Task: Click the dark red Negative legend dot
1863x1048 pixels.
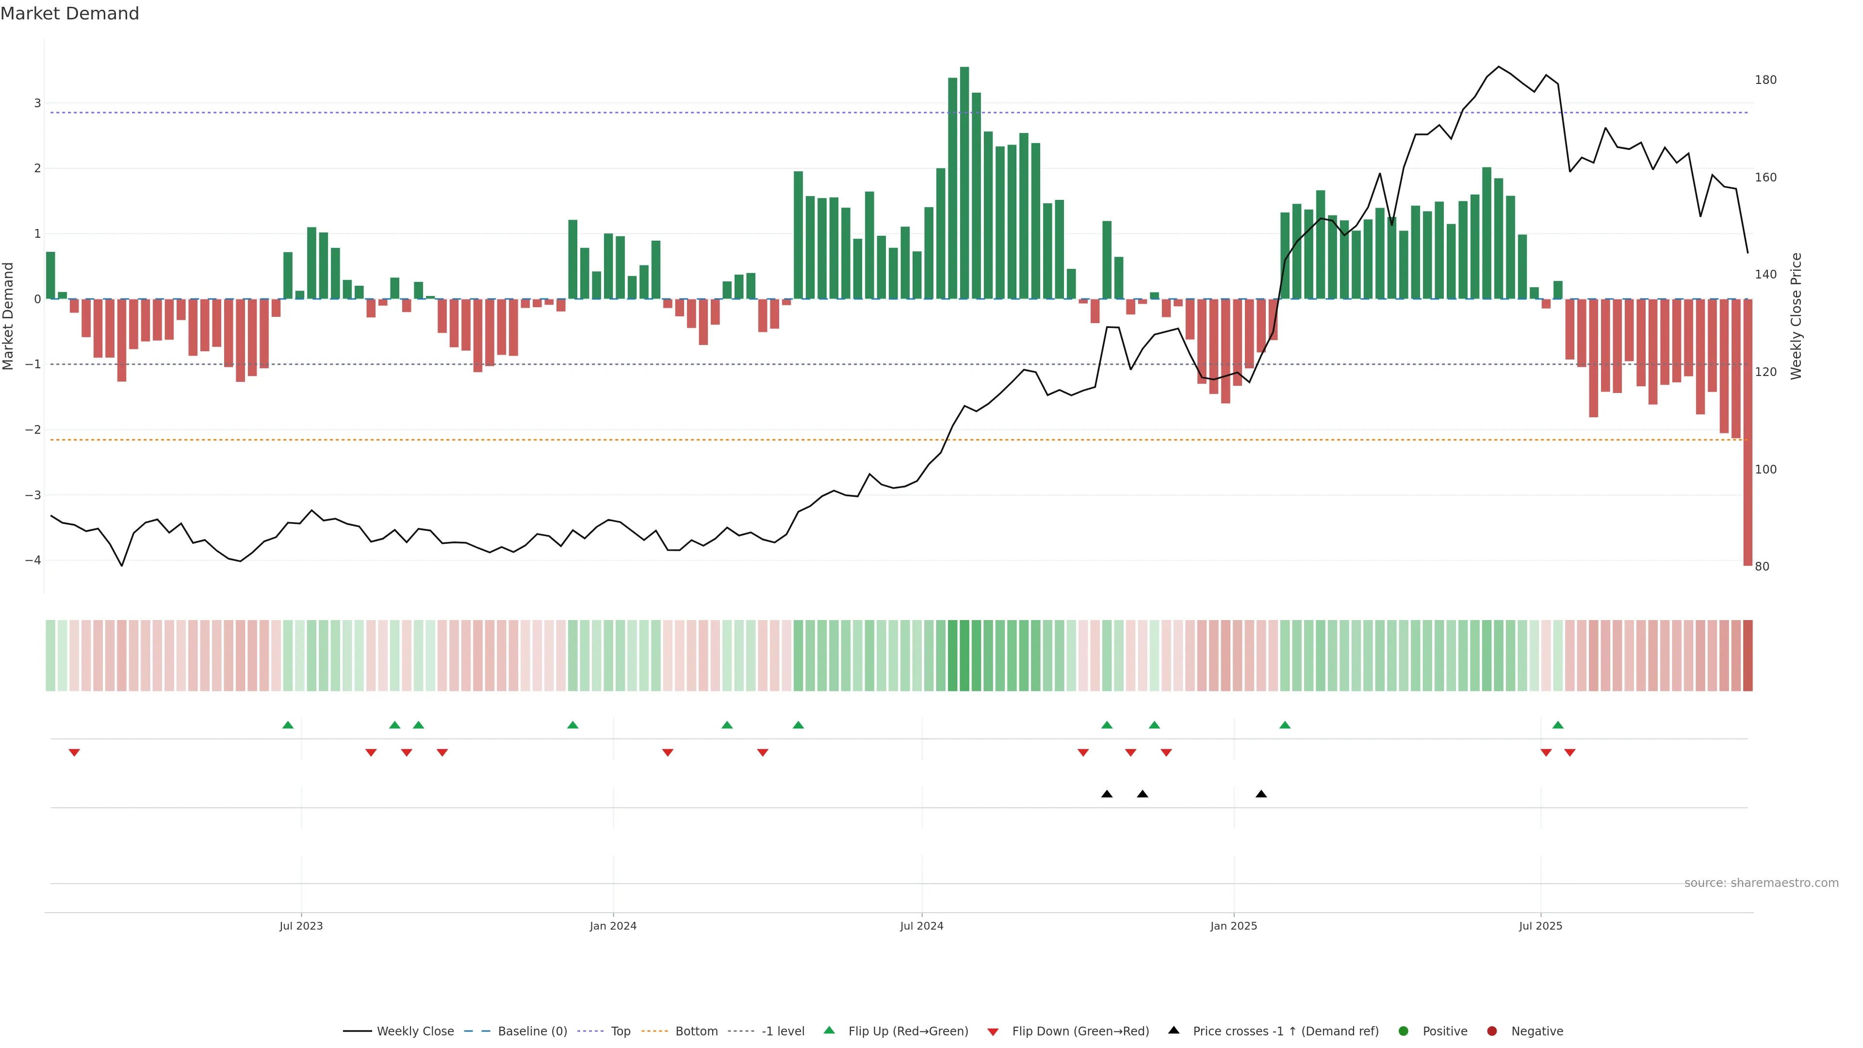Action: coord(1492,1031)
